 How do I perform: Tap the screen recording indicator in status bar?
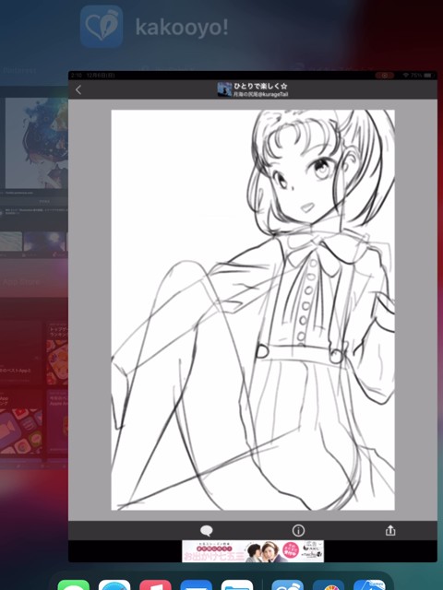pos(385,76)
